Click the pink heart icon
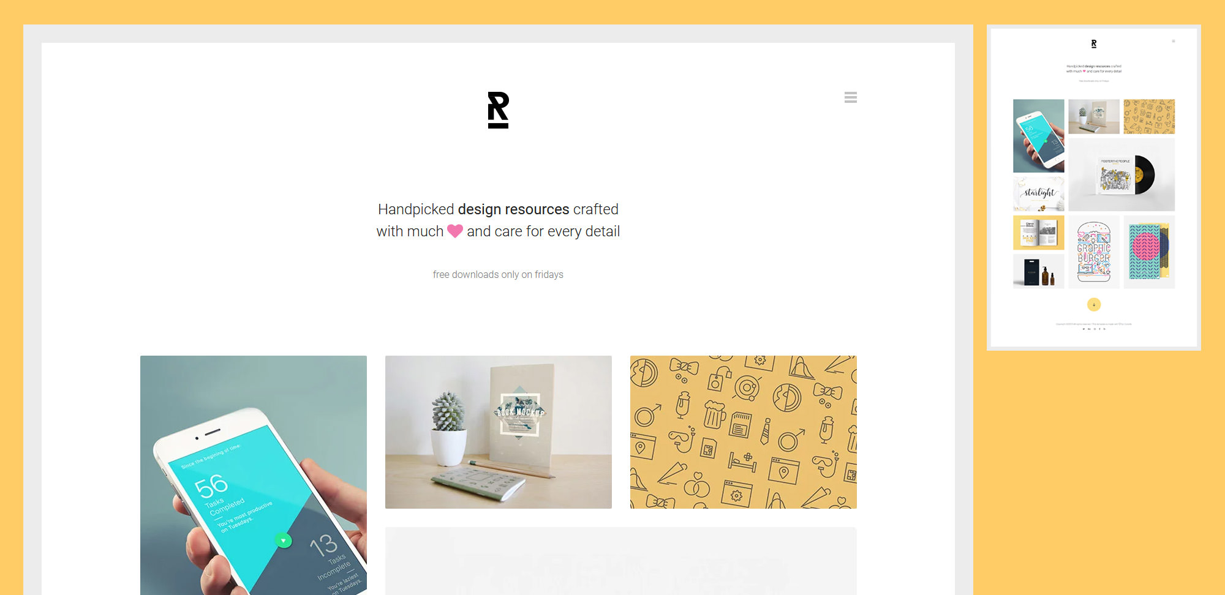 pos(455,231)
